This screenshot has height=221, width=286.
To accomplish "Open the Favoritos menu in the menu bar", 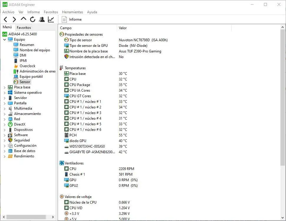I will (x=51, y=12).
